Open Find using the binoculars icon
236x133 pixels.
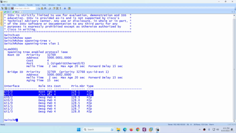point(45,8)
